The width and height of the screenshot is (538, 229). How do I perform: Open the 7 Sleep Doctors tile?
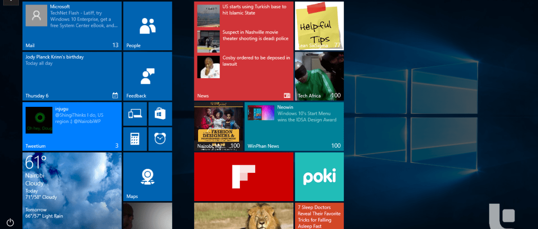[319, 216]
